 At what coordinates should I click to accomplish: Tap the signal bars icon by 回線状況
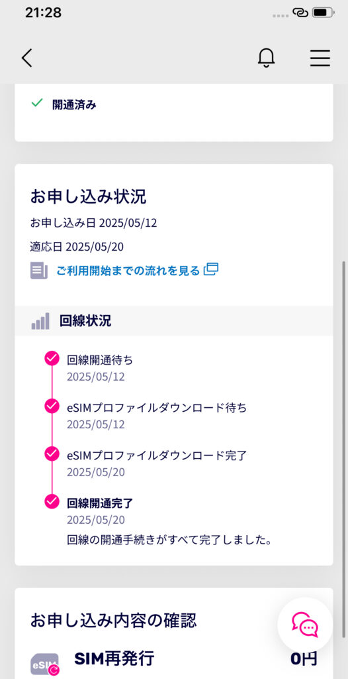pos(40,321)
